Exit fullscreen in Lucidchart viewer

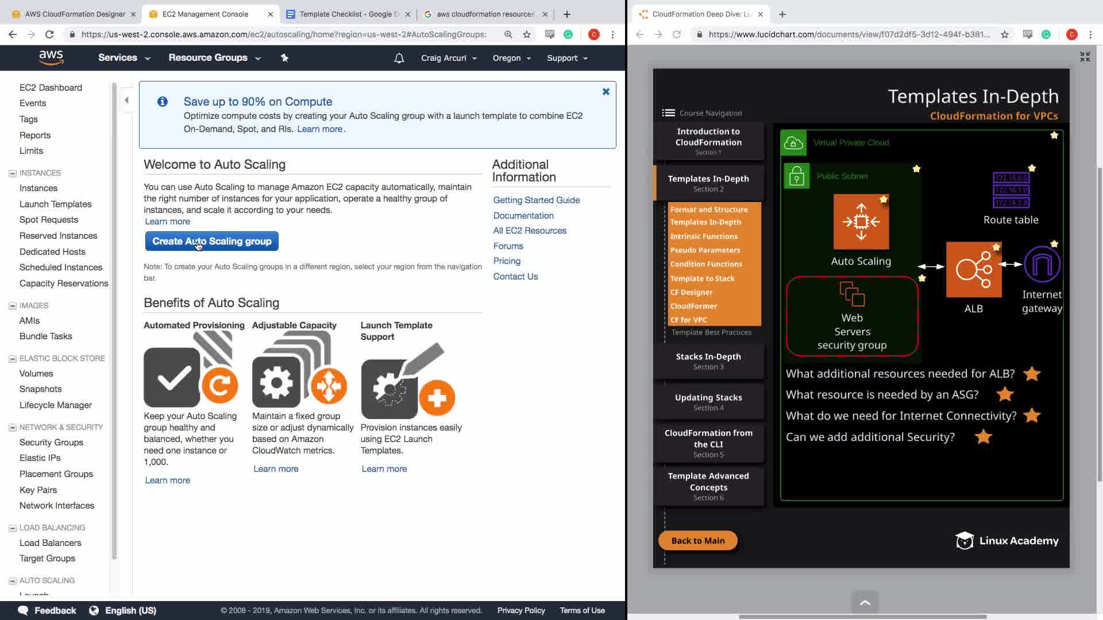click(1085, 57)
